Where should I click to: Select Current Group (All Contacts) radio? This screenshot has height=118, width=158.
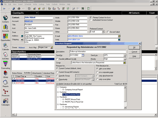(57, 72)
